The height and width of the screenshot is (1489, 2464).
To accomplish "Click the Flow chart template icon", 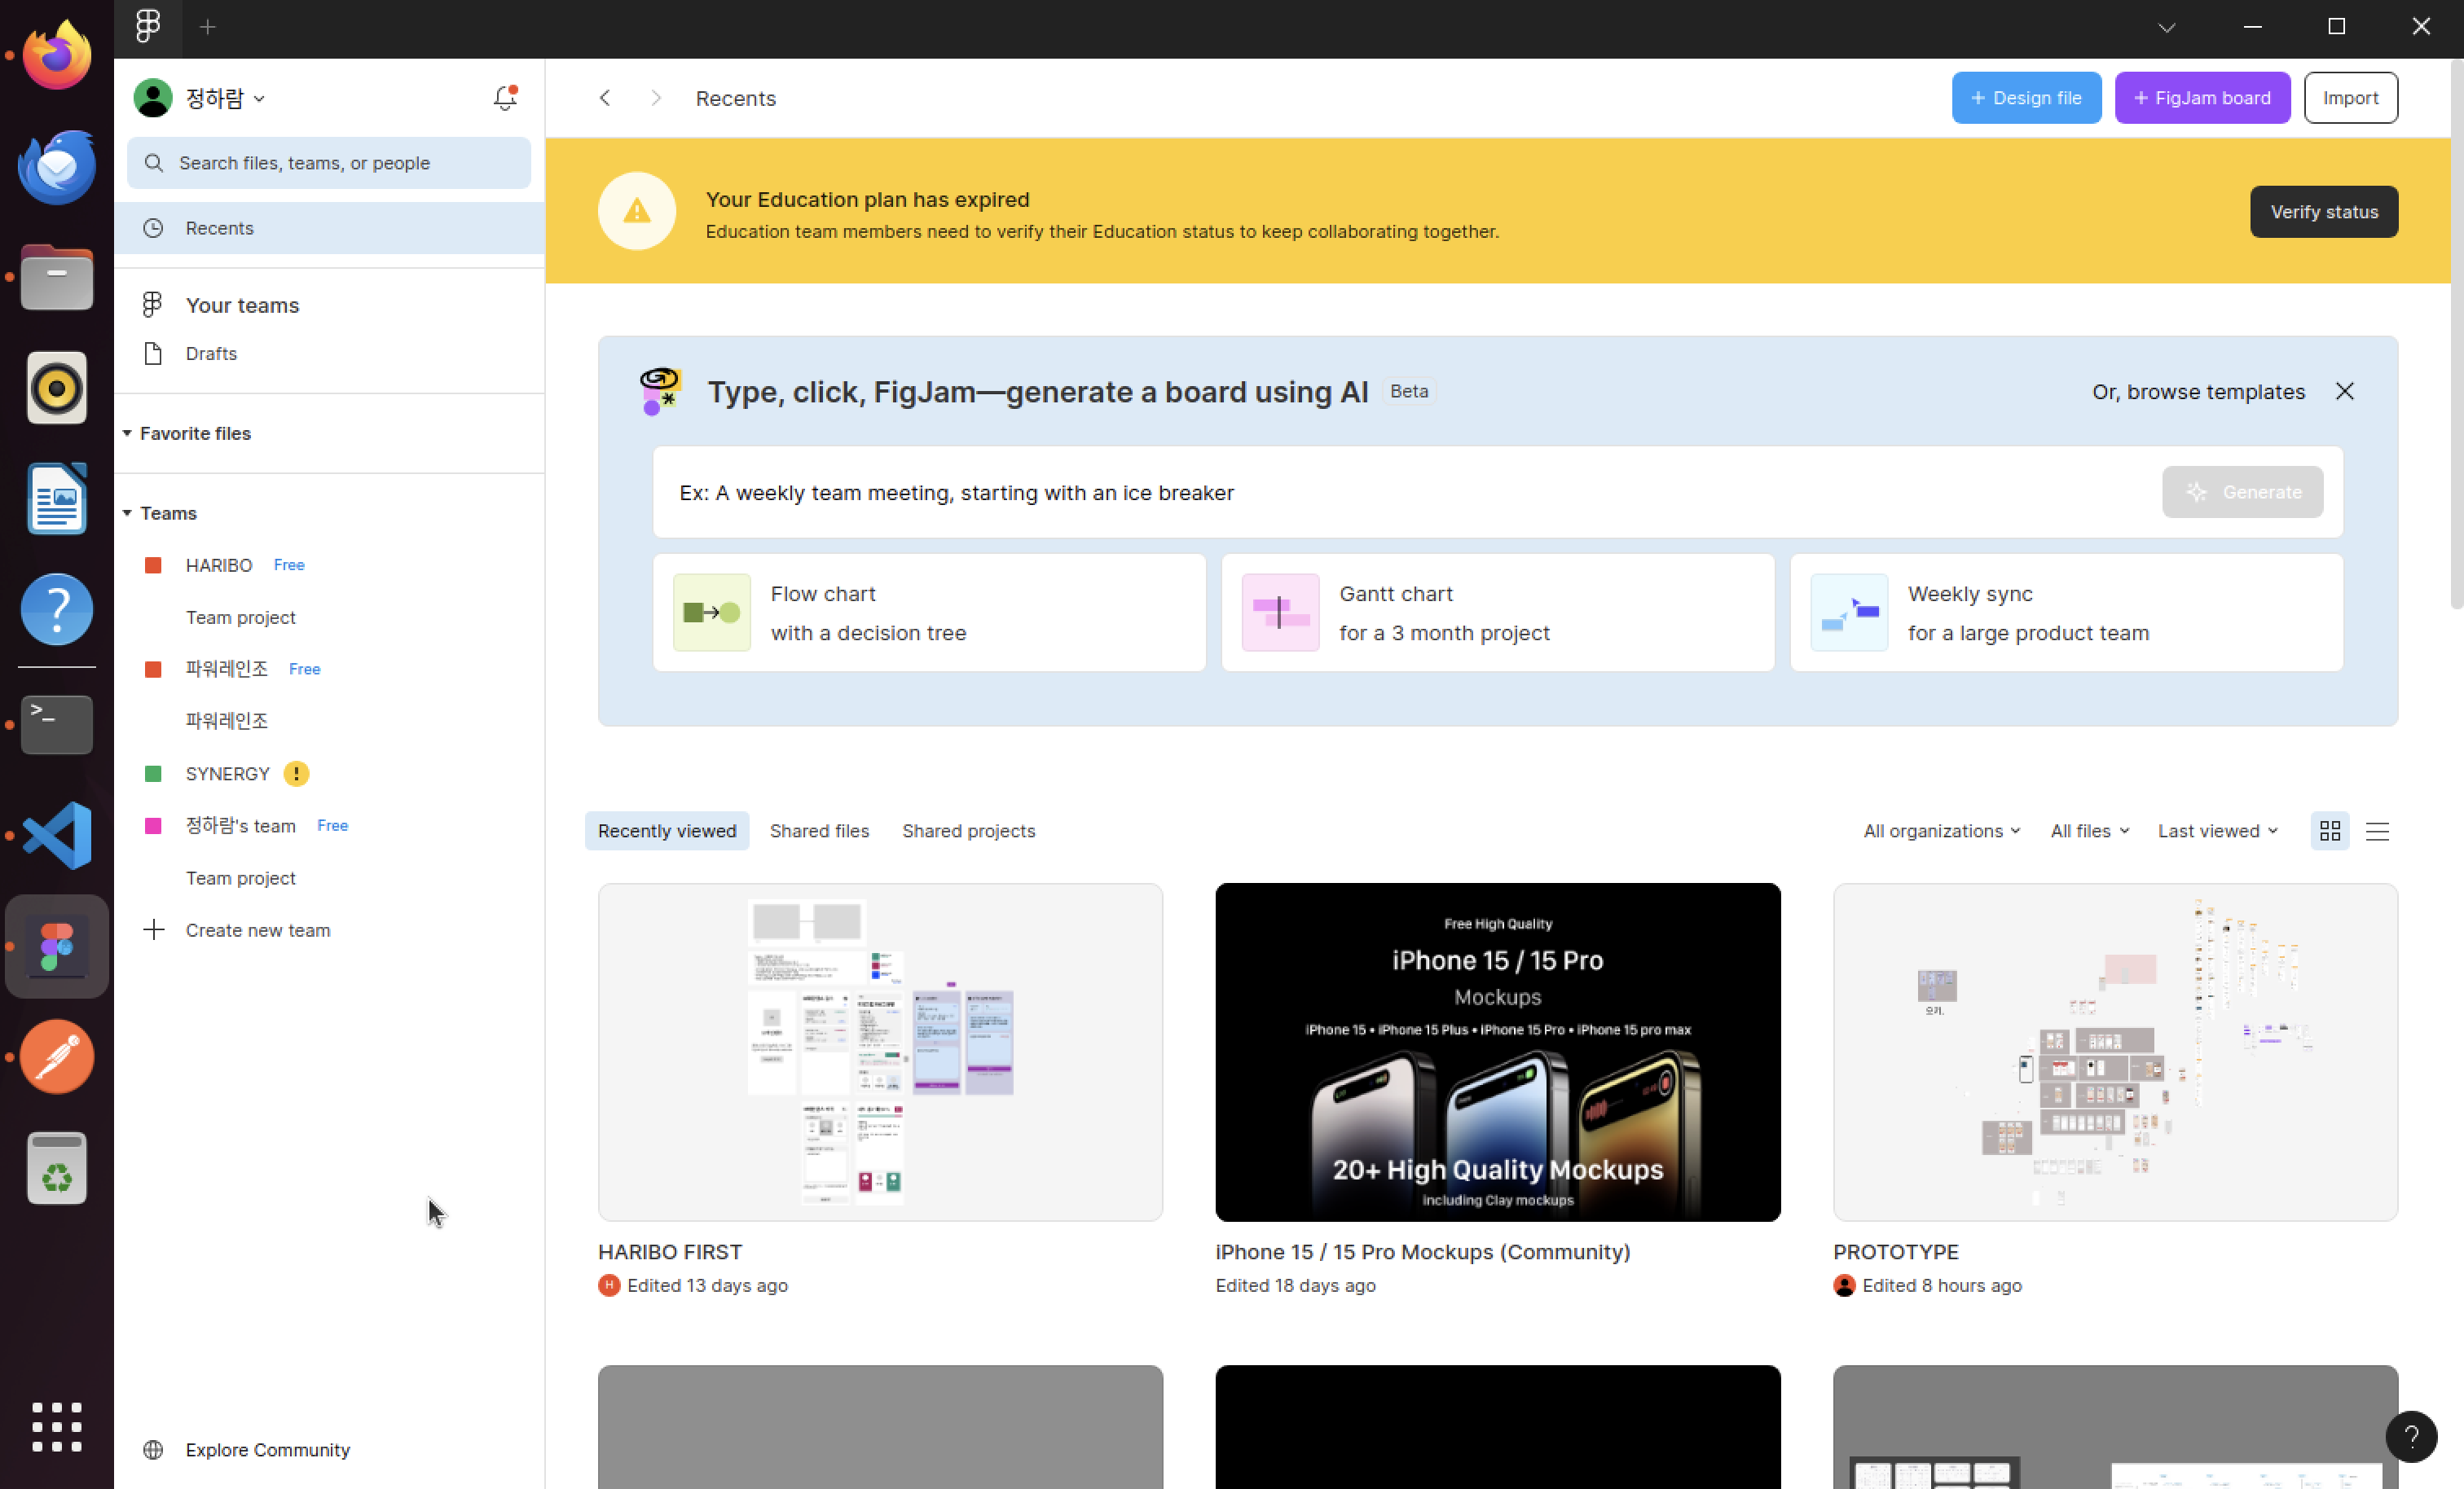I will 712,613.
